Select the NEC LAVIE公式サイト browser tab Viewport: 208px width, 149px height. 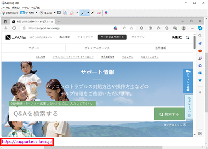point(32,22)
